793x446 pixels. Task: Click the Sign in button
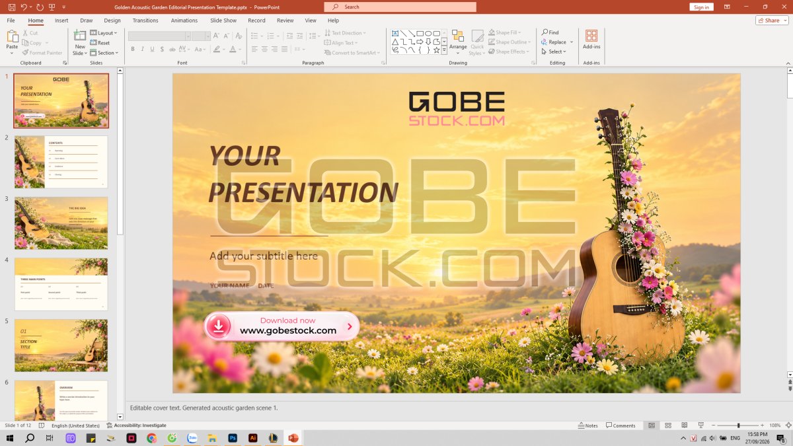(701, 7)
